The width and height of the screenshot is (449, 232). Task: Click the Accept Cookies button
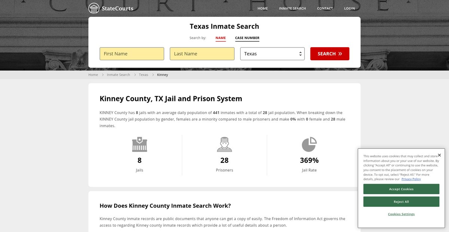(401, 189)
